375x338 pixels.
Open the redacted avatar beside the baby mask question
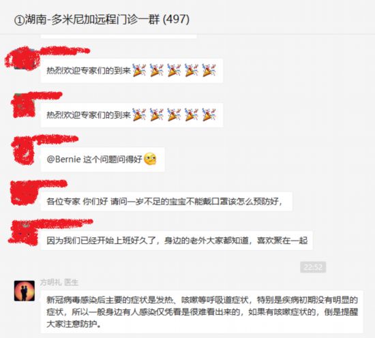24,194
